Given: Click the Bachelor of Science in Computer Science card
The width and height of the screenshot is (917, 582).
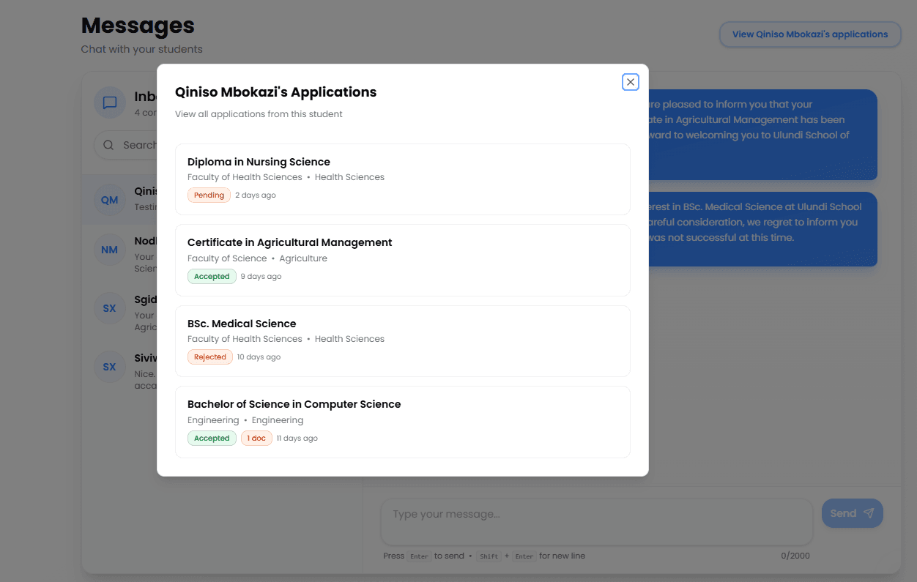Looking at the screenshot, I should point(402,422).
